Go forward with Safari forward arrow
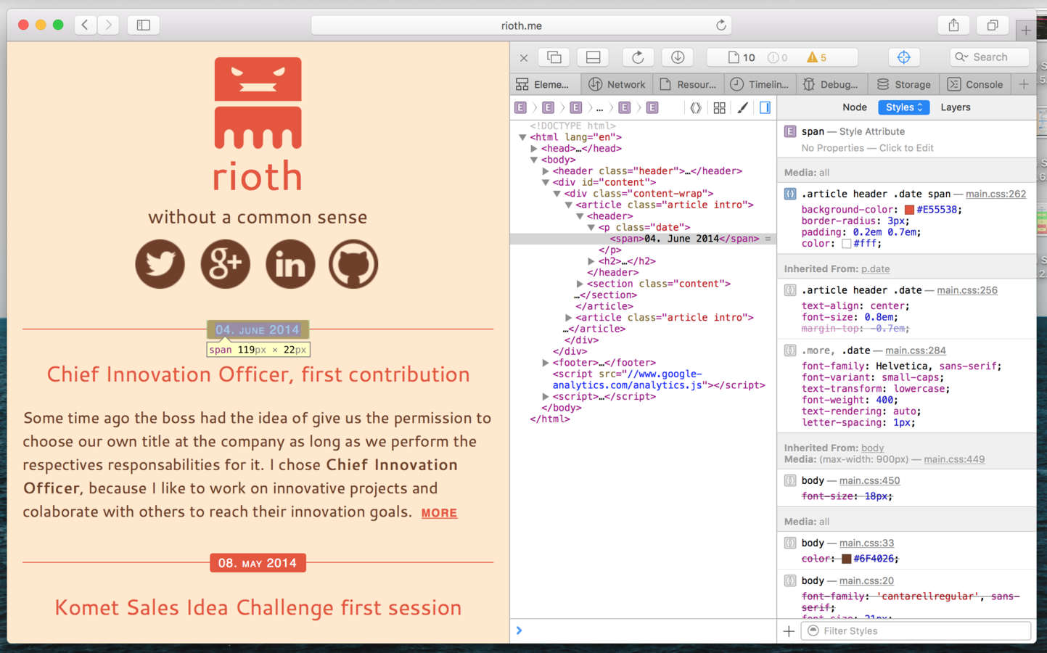Screen dimensions: 1047x653 tap(108, 25)
